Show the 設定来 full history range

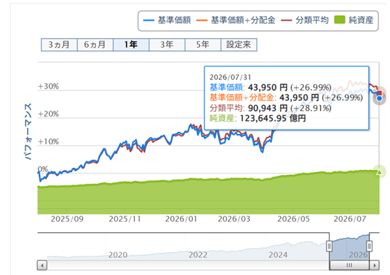[x=239, y=45]
